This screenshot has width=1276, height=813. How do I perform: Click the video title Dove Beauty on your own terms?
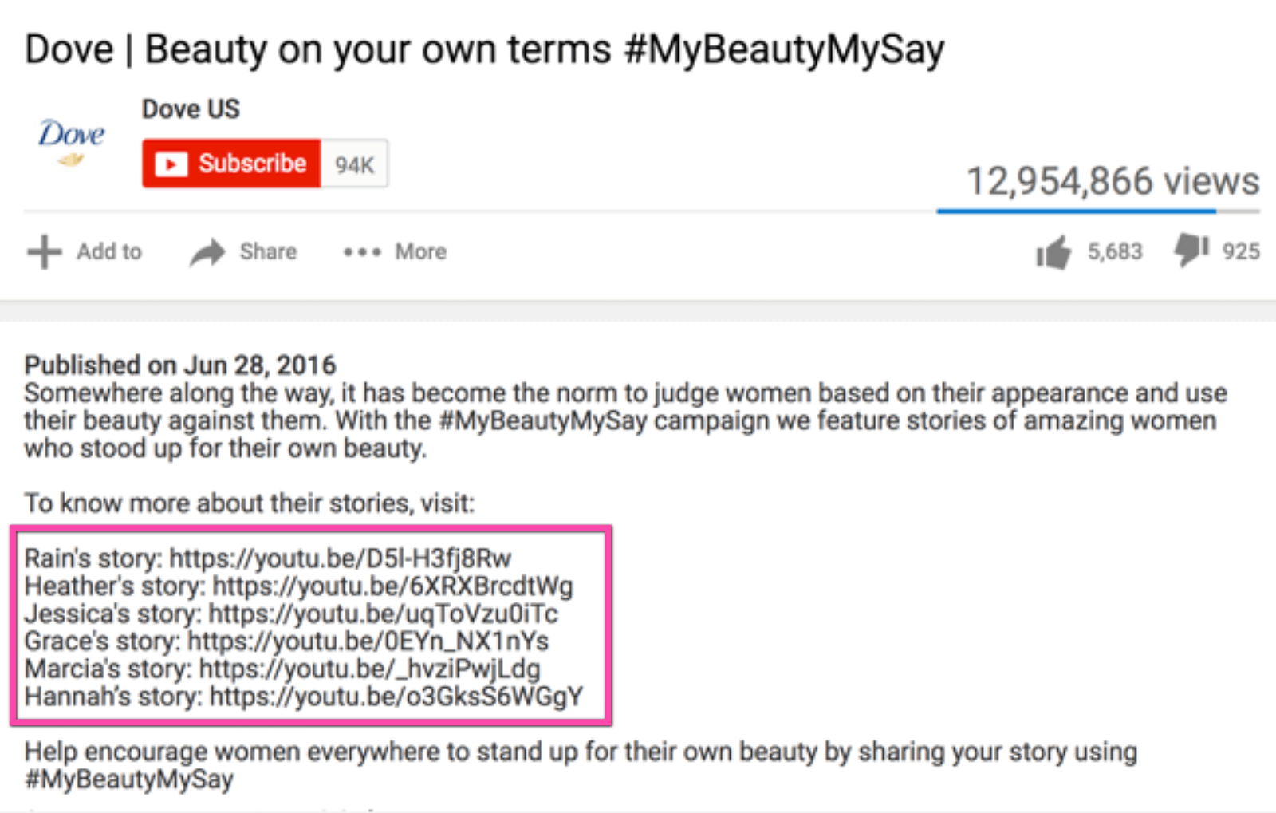(x=484, y=49)
